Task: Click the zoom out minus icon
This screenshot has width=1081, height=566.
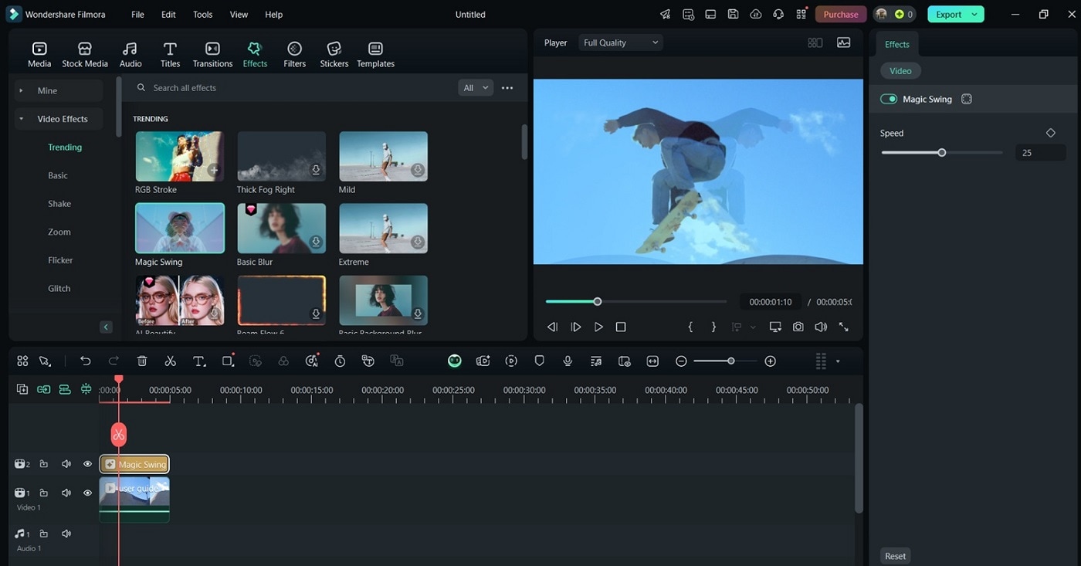Action: (681, 361)
